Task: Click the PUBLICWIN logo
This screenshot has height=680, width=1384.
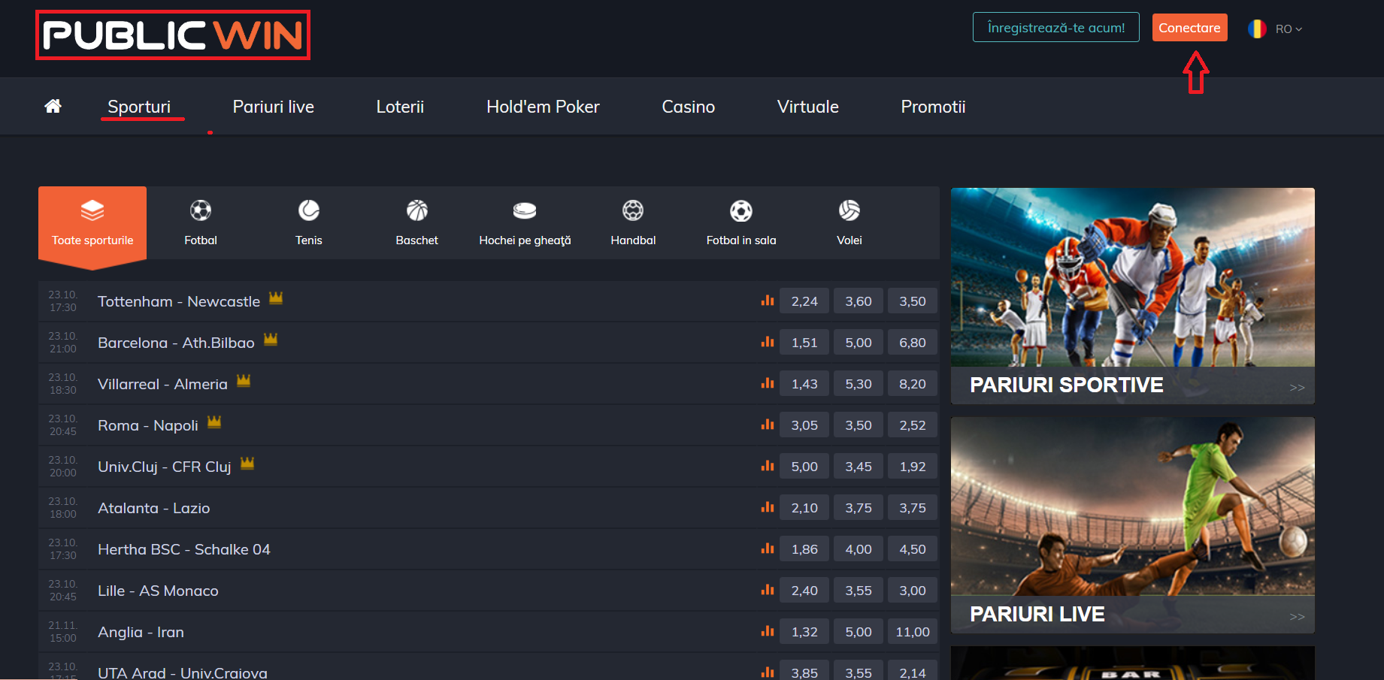Action: 173,35
